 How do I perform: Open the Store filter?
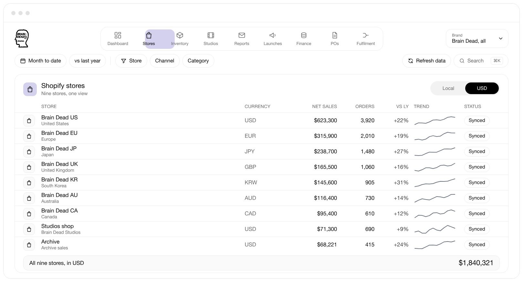(131, 61)
